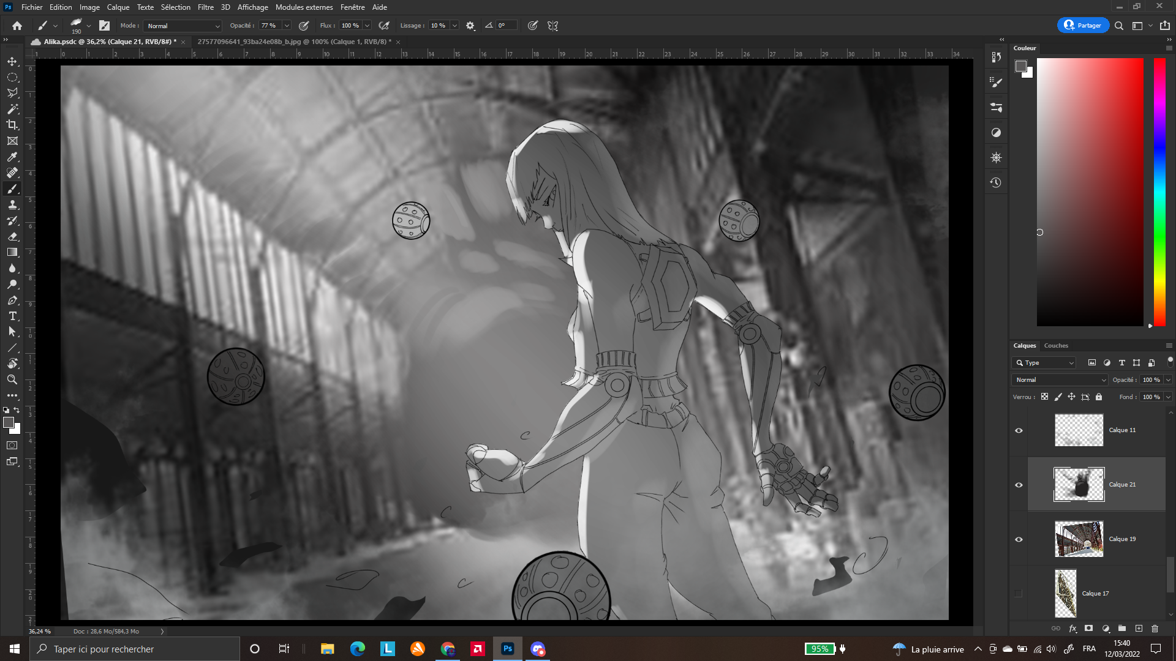Viewport: 1176px width, 661px height.
Task: Select the Crop tool
Action: [x=12, y=125]
